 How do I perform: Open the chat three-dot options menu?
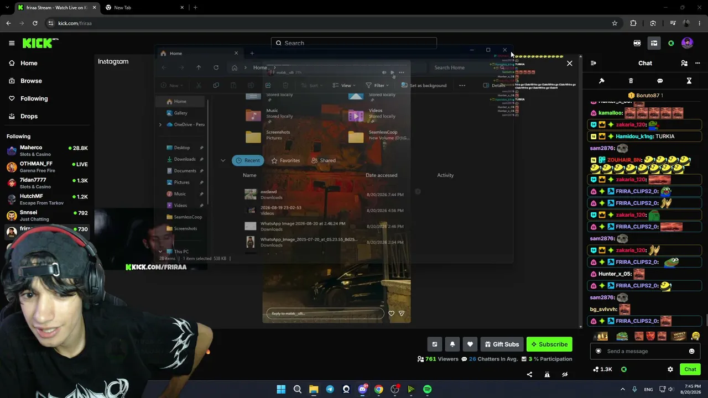(x=697, y=63)
